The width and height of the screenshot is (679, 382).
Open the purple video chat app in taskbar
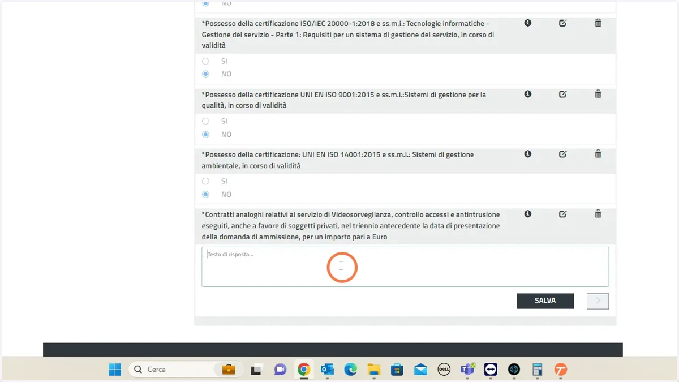[280, 370]
